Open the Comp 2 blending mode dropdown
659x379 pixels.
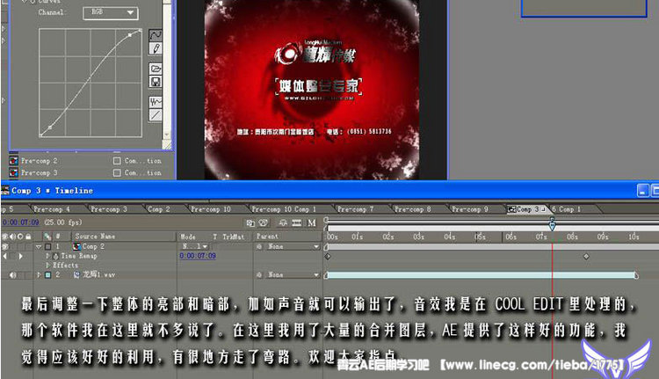coord(195,246)
